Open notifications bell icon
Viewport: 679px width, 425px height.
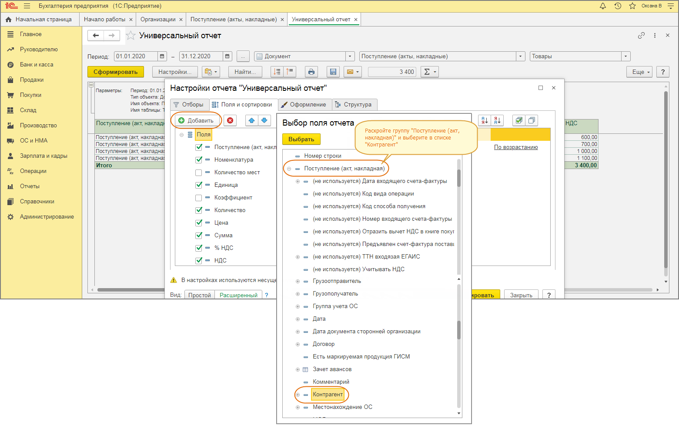pyautogui.click(x=603, y=6)
